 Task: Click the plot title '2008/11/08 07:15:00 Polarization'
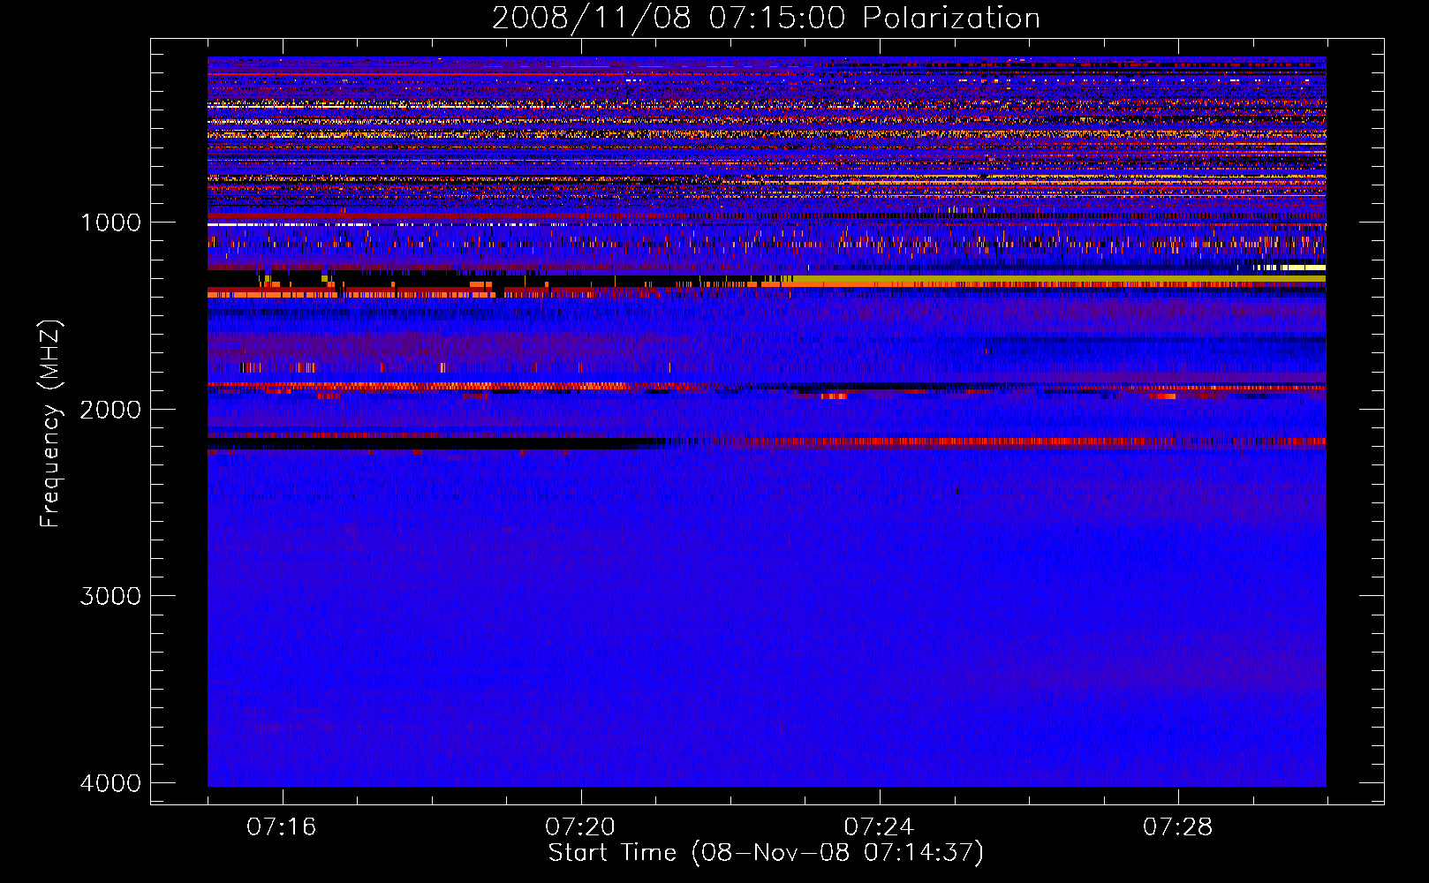766,18
